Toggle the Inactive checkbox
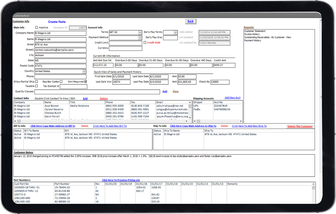Image resolution: width=336 pixels, height=214 pixels. coord(36,27)
